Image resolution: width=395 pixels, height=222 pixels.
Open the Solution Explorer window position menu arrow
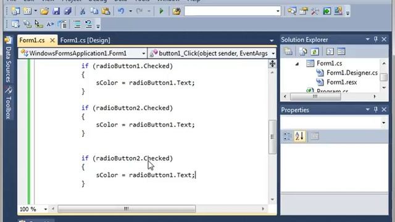[368, 39]
